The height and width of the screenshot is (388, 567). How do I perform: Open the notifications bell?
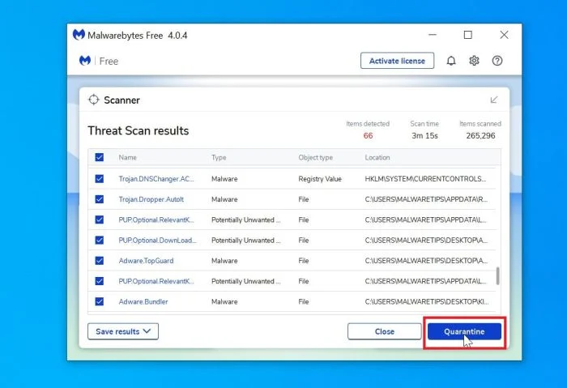pos(451,61)
